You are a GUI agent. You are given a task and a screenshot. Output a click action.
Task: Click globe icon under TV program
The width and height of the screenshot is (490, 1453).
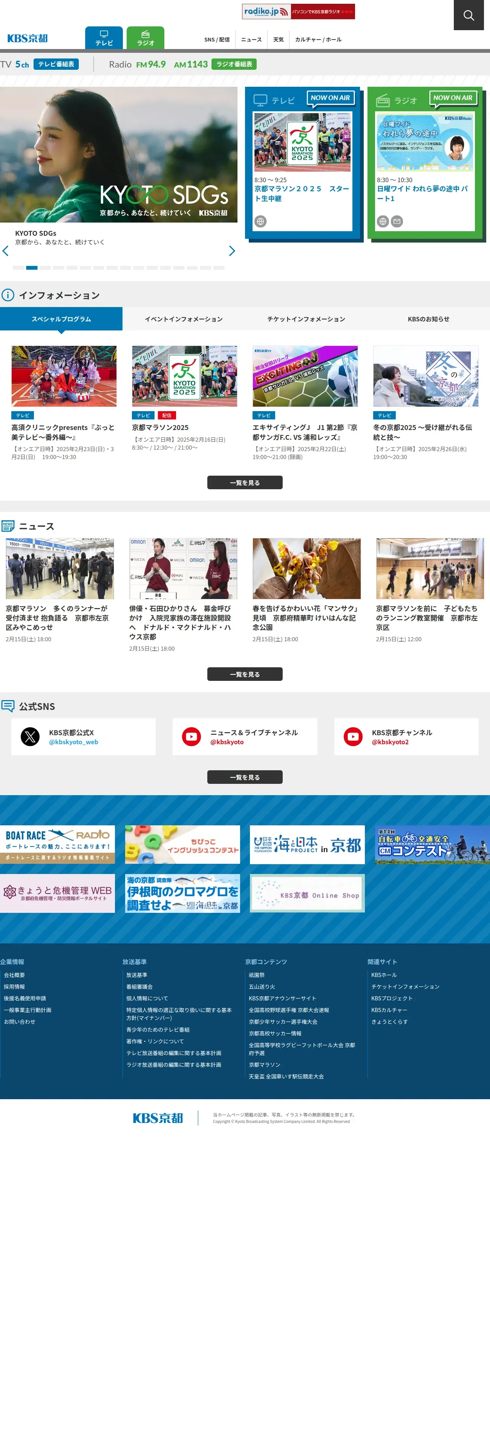coord(260,222)
